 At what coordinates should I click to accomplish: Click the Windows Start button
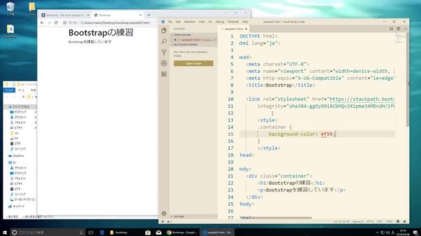pos(5,232)
